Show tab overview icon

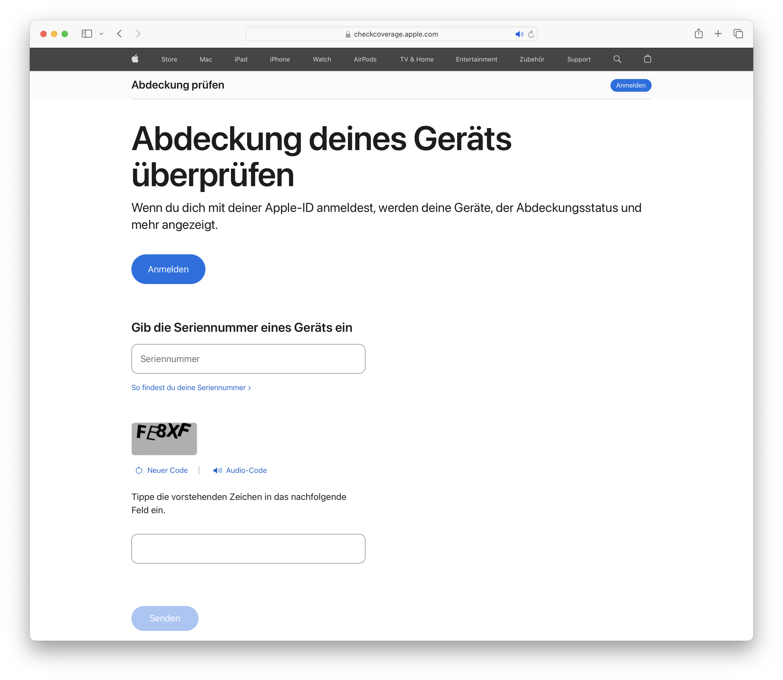click(738, 34)
